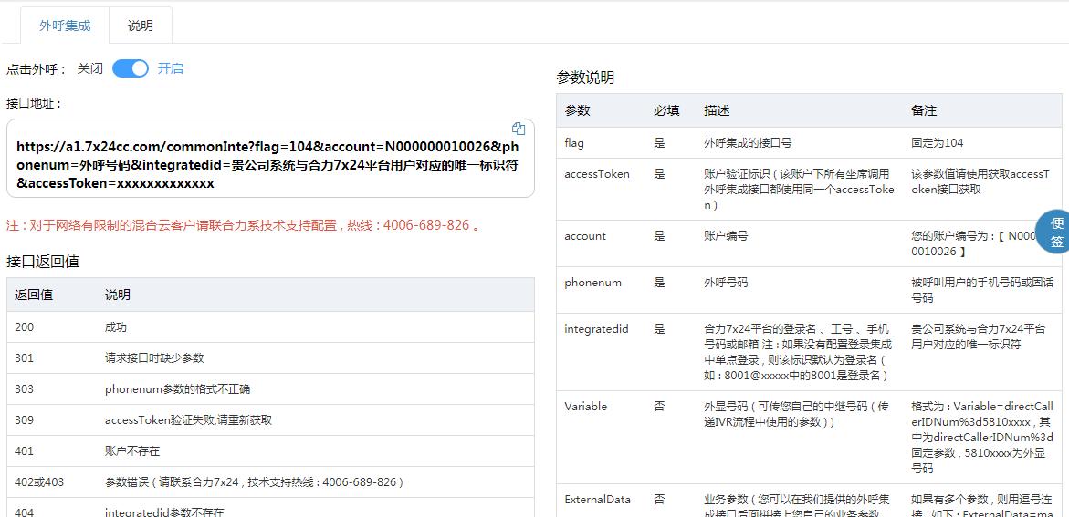Click the 备注 column header
1069x517 pixels.
pos(925,111)
